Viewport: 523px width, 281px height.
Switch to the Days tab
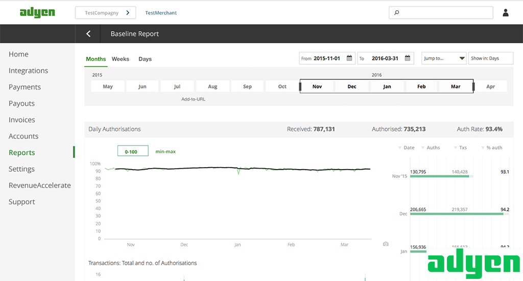145,59
